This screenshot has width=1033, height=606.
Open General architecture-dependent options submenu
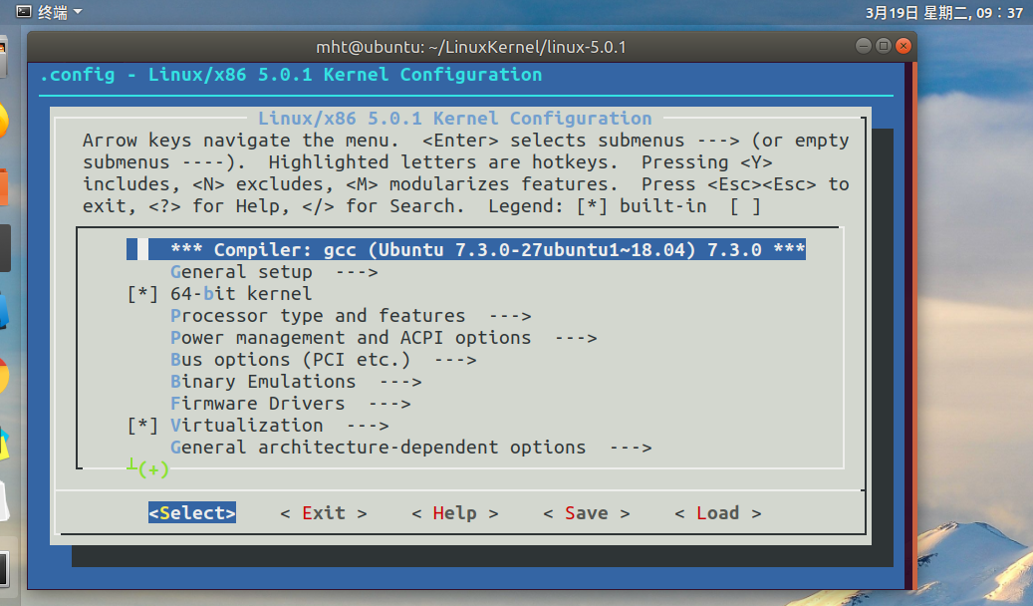tap(411, 448)
